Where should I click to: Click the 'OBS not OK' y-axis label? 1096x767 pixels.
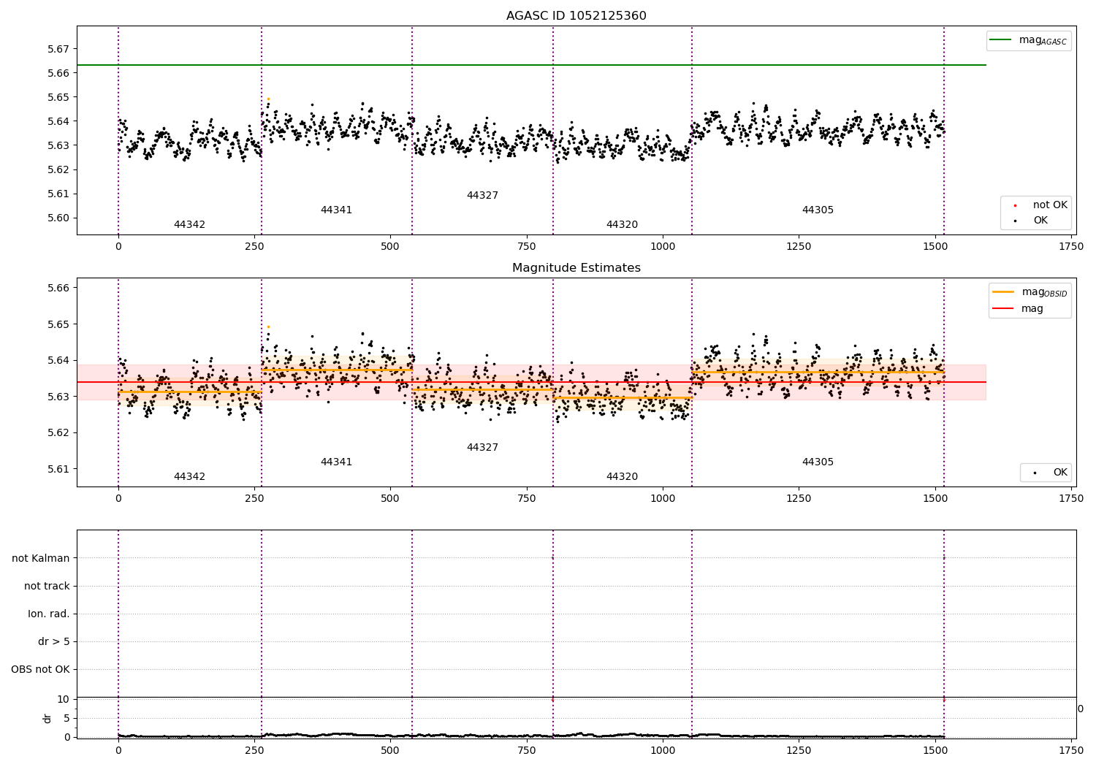(x=40, y=669)
